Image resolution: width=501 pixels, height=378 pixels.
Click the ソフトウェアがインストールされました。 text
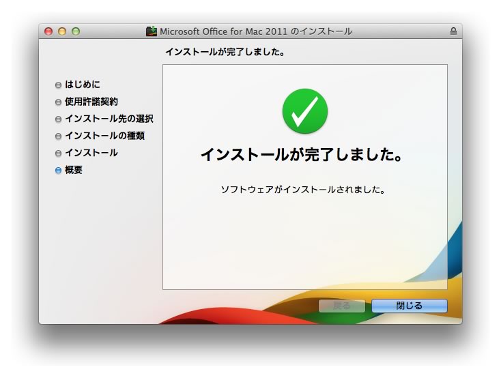(302, 190)
